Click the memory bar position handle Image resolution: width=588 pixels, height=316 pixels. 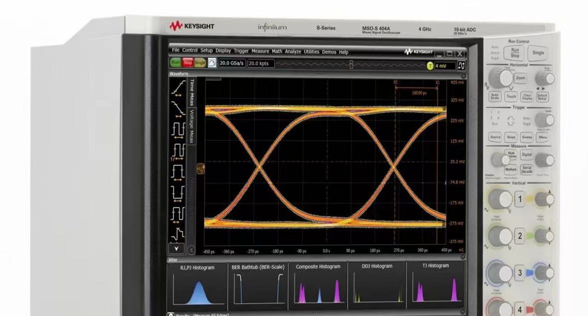(x=351, y=64)
